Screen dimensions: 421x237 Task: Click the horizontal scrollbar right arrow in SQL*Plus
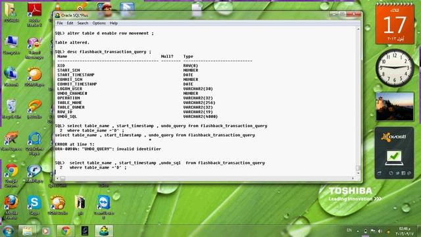pos(353,178)
